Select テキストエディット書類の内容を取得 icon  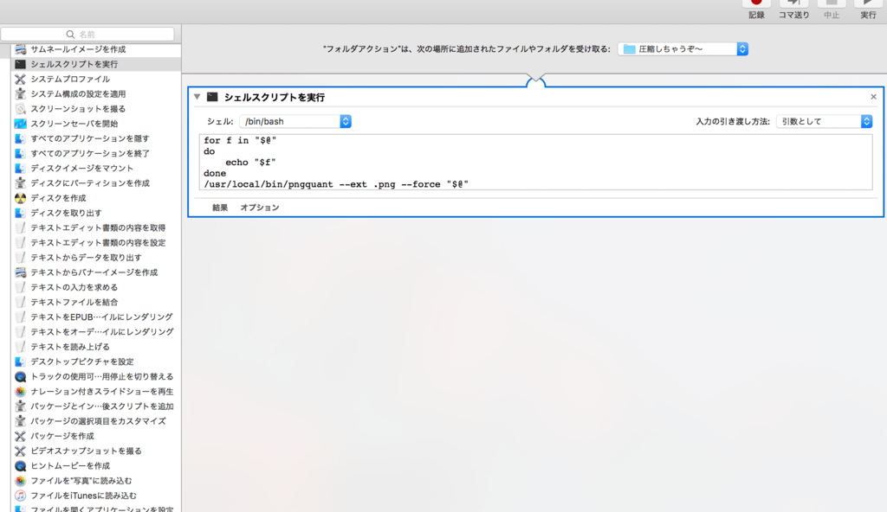click(21, 227)
